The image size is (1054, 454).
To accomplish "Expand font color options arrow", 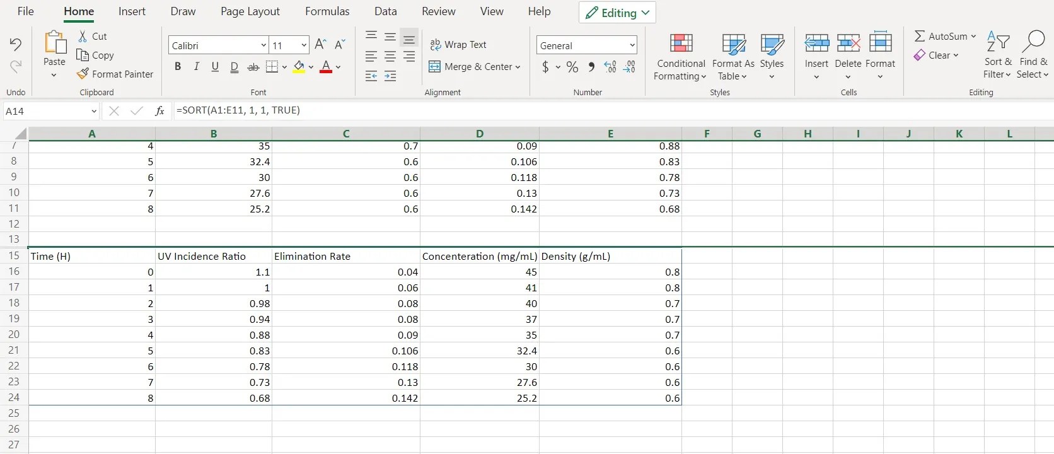I will (x=338, y=67).
